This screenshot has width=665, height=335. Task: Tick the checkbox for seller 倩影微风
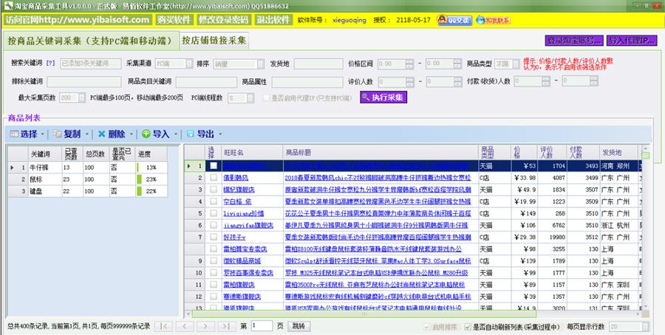point(214,177)
